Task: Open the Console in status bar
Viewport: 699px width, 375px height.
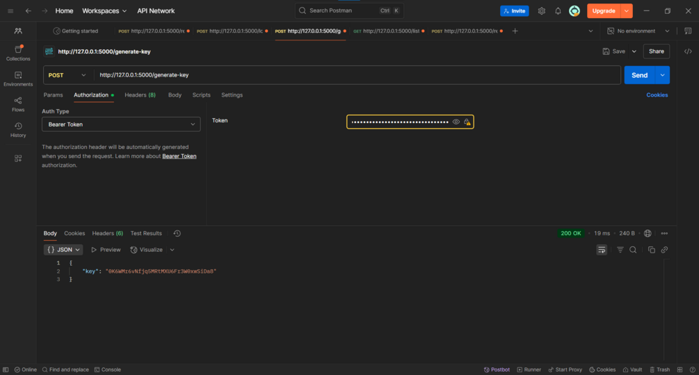Action: click(107, 369)
